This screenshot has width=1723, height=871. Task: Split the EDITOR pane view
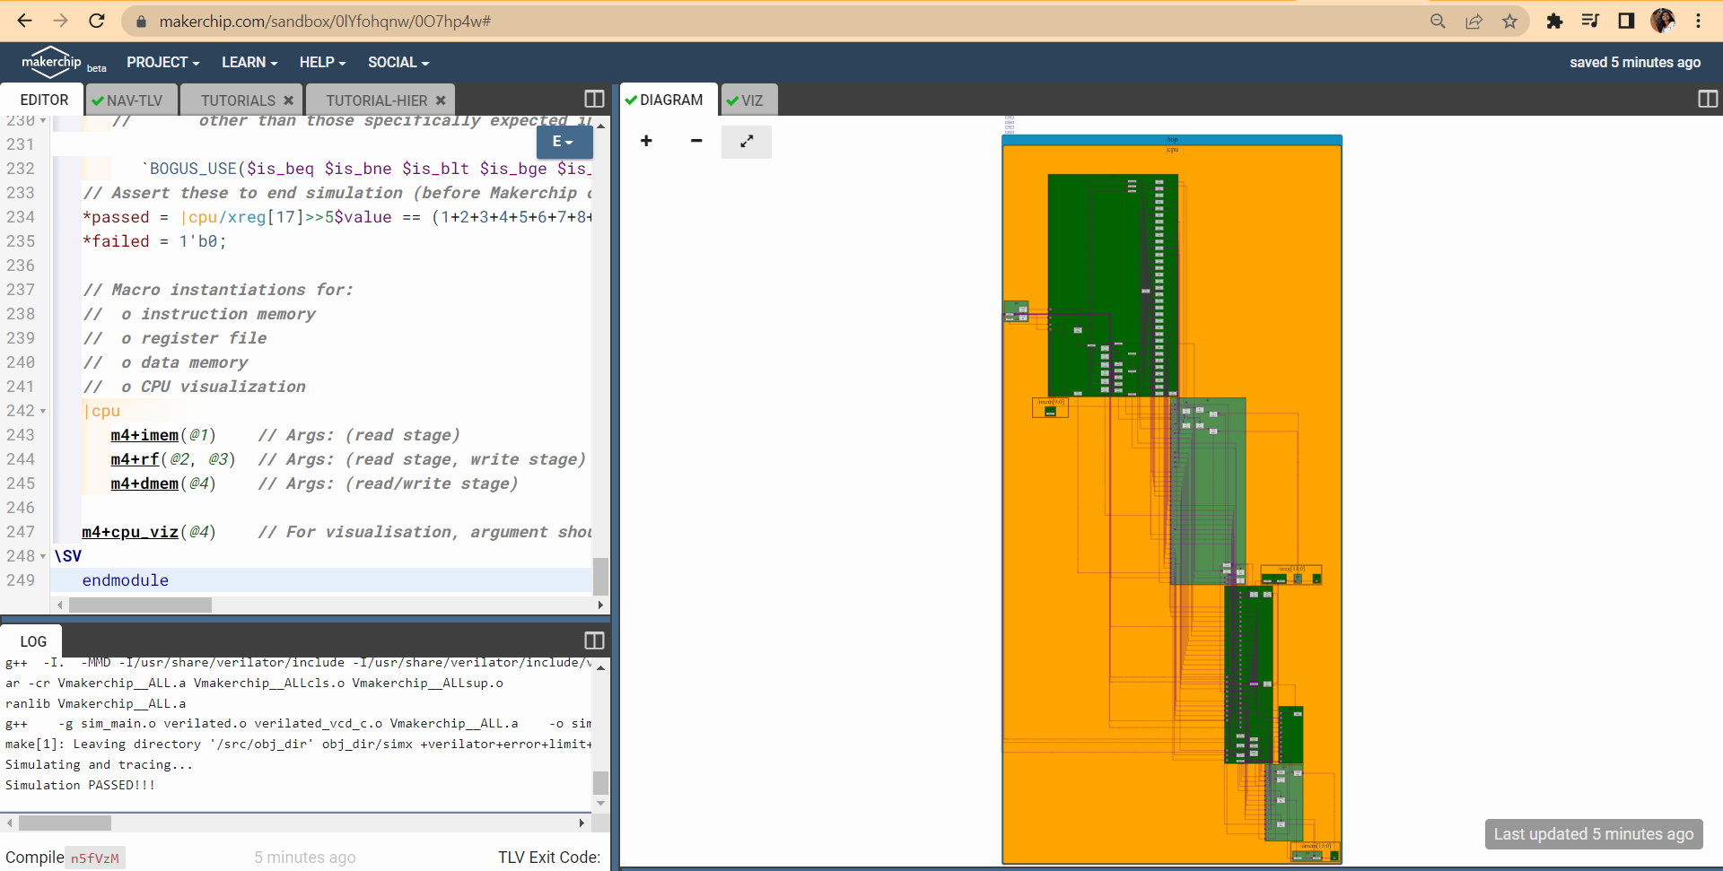pos(594,99)
